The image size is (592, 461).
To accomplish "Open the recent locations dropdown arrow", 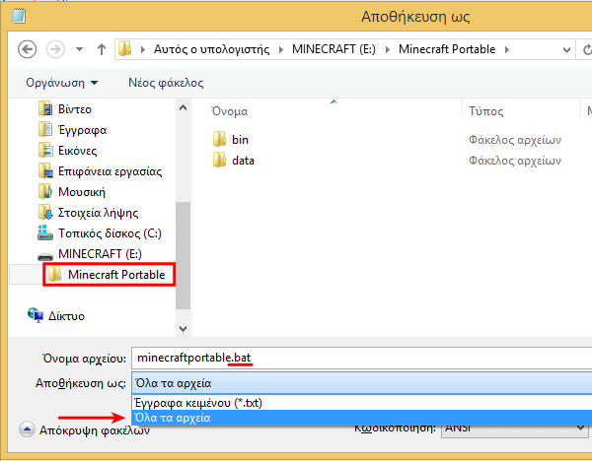I will click(x=79, y=49).
